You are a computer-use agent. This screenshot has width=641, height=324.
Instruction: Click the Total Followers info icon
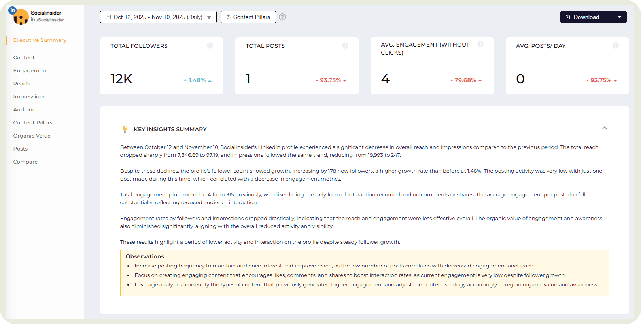[x=210, y=45]
